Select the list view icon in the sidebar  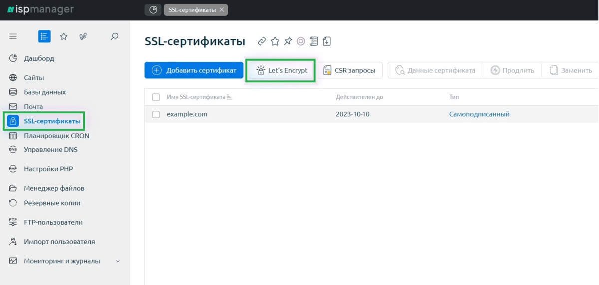point(44,36)
